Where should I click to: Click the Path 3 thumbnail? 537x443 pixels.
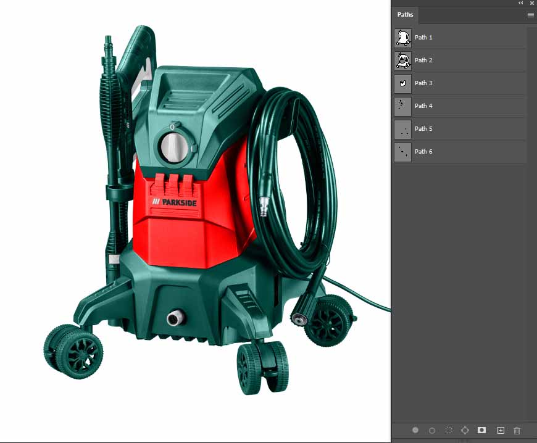[402, 83]
